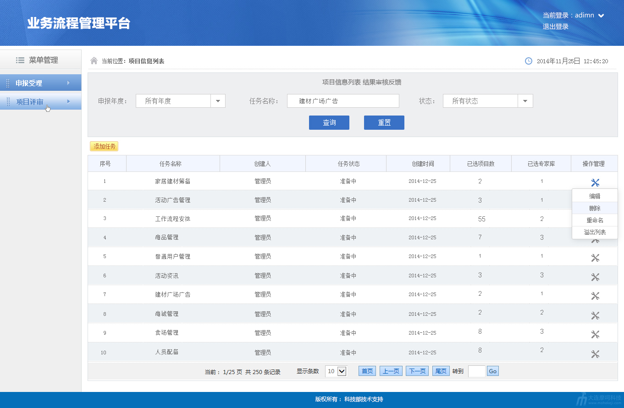The image size is (624, 408).
Task: Click the clock icon near the date
Action: 529,61
